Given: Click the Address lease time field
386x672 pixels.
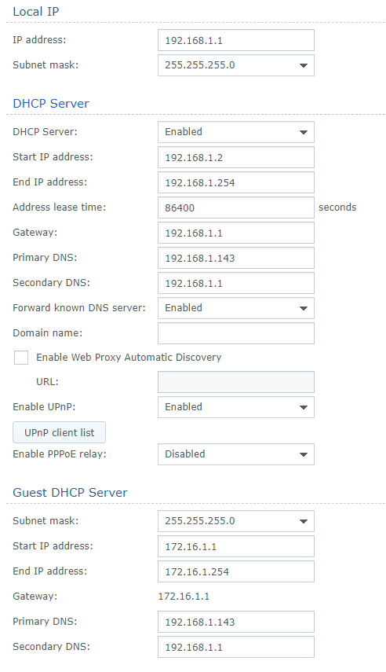Looking at the screenshot, I should 236,207.
